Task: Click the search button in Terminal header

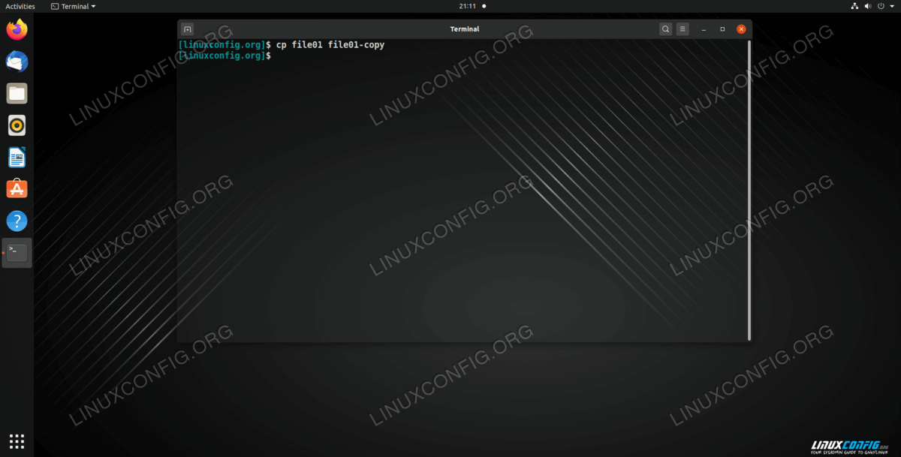Action: click(x=665, y=29)
